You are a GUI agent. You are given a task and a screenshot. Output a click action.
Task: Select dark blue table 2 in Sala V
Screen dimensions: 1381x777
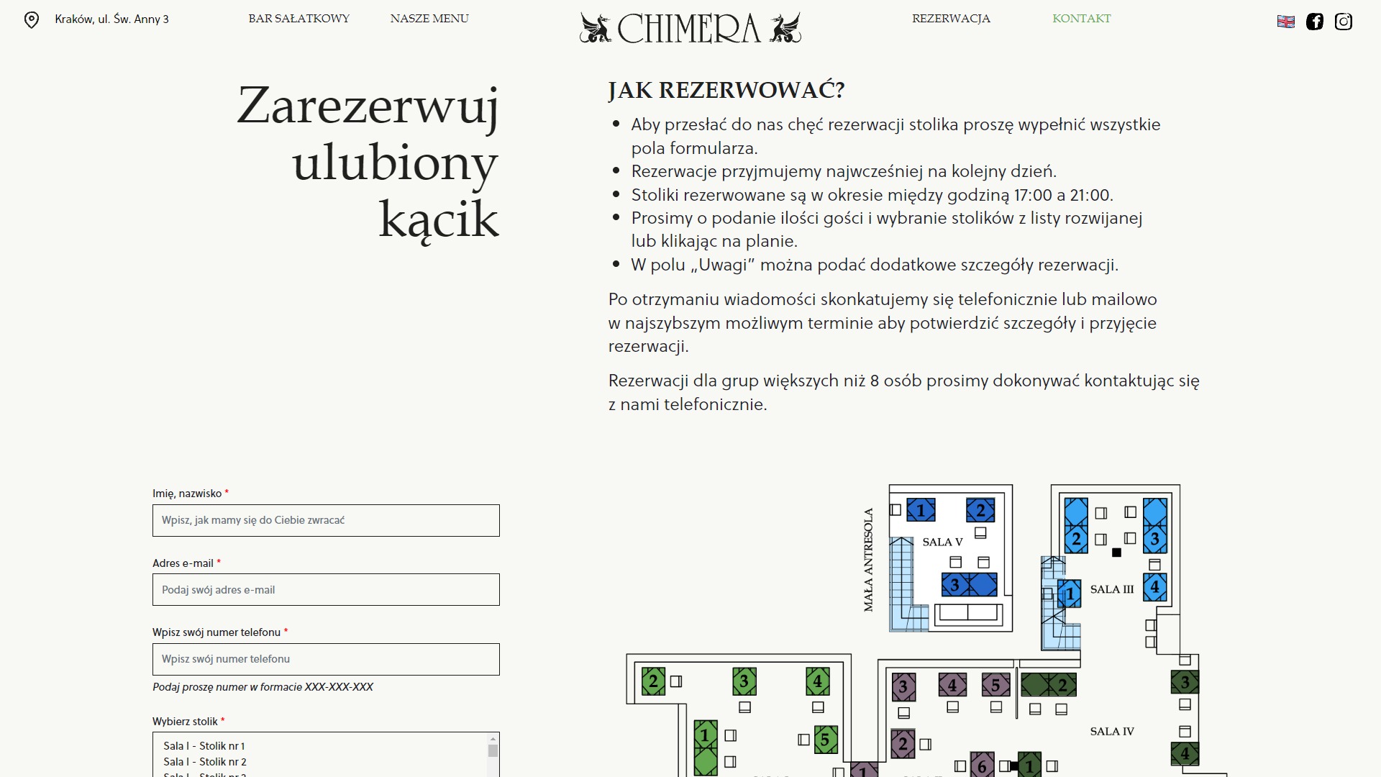pyautogui.click(x=980, y=510)
